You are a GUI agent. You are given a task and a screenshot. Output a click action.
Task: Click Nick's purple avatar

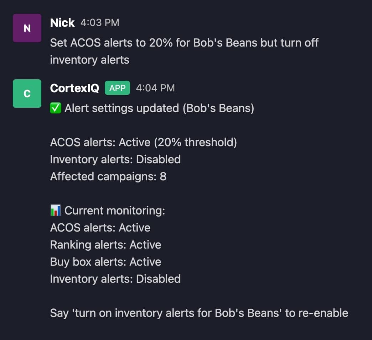click(27, 28)
